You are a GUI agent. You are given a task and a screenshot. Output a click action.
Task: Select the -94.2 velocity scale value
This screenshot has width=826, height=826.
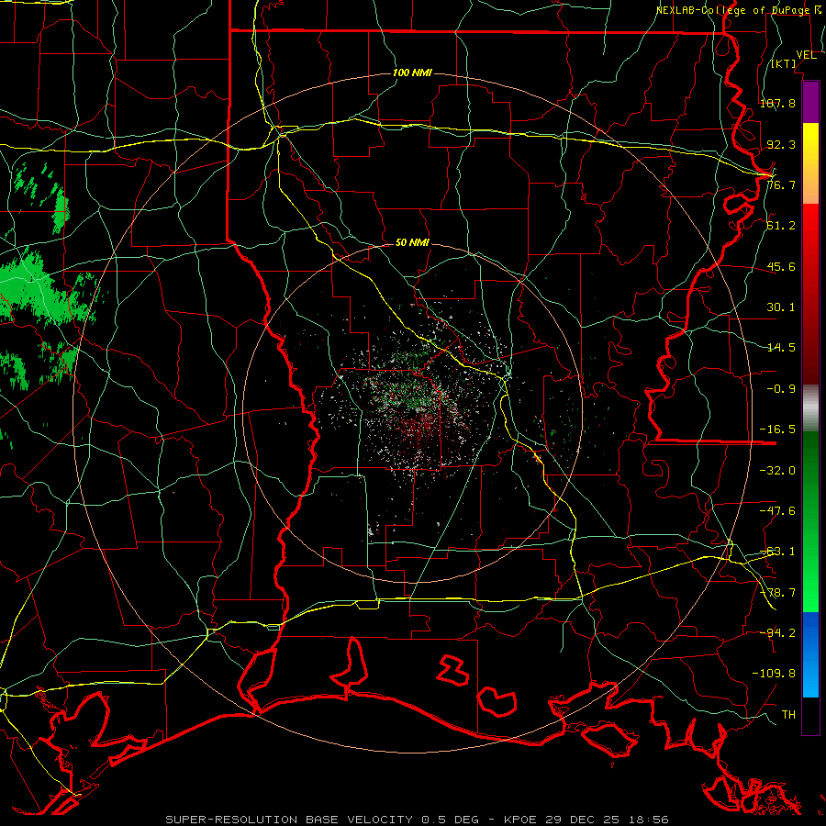point(777,633)
